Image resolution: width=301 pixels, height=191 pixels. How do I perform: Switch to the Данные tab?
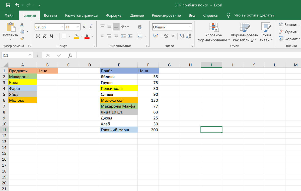tap(137, 15)
